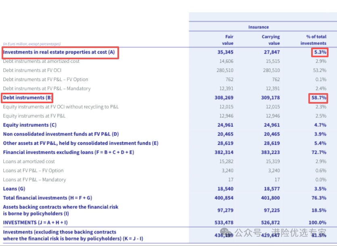Click the 'Equity instruments (C)' row label
The image size is (337, 246).
(x=29, y=125)
